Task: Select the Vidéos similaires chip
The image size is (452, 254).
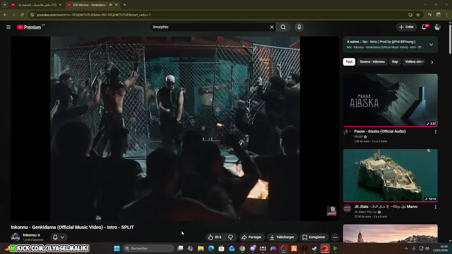Action: pos(415,62)
